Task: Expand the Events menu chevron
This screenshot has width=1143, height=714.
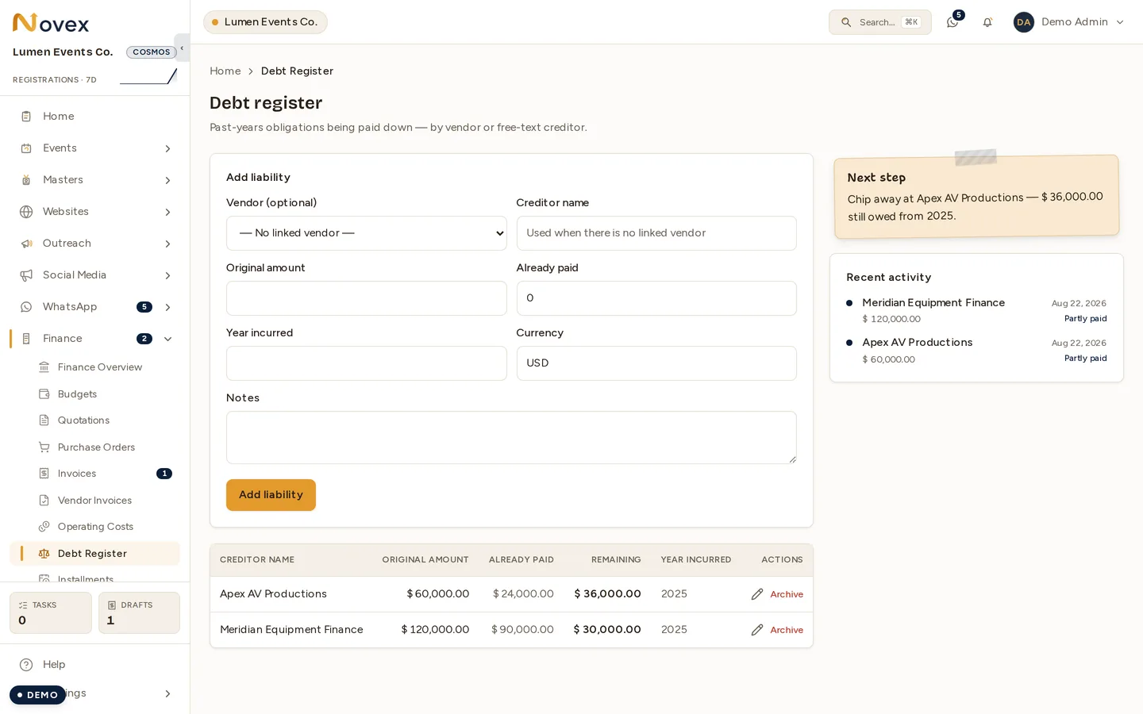Action: tap(167, 148)
